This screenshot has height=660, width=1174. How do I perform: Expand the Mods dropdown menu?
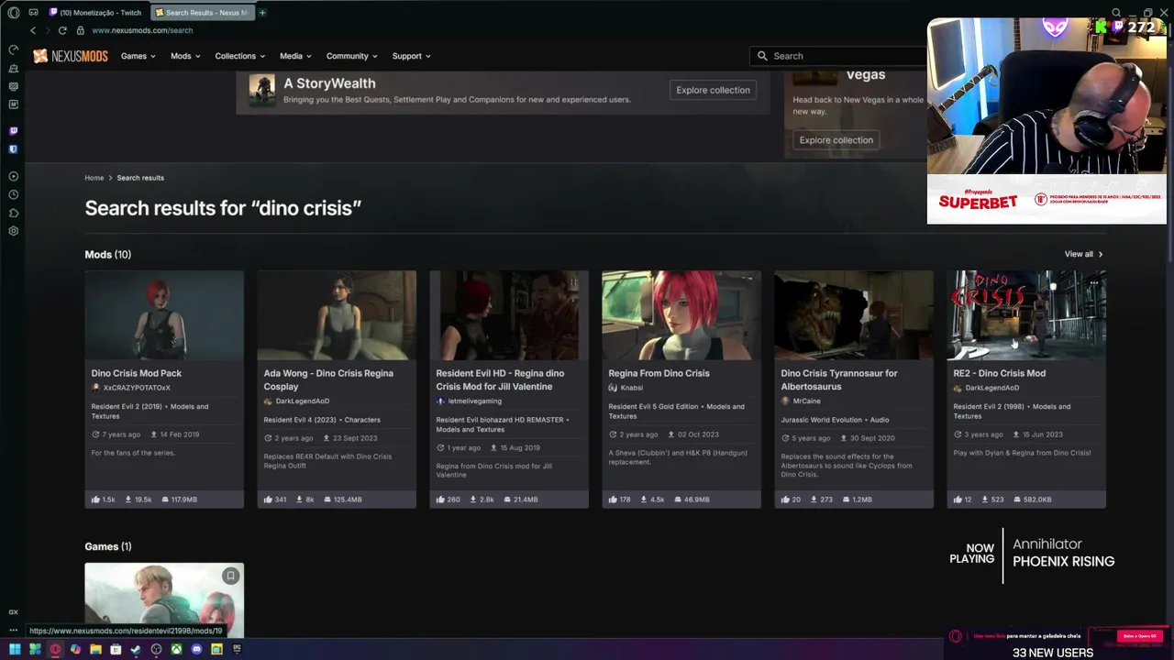pos(185,56)
